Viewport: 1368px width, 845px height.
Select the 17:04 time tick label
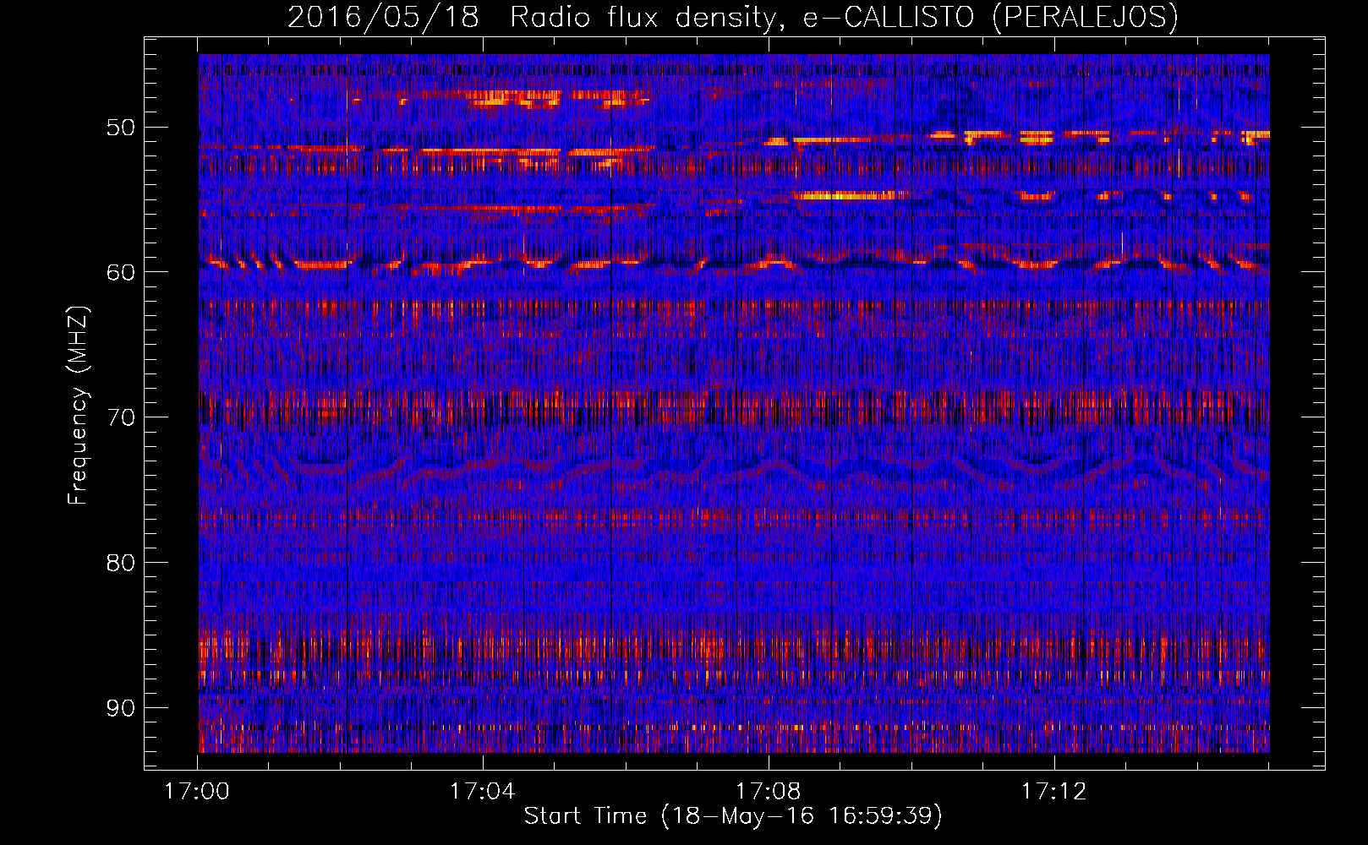483,792
